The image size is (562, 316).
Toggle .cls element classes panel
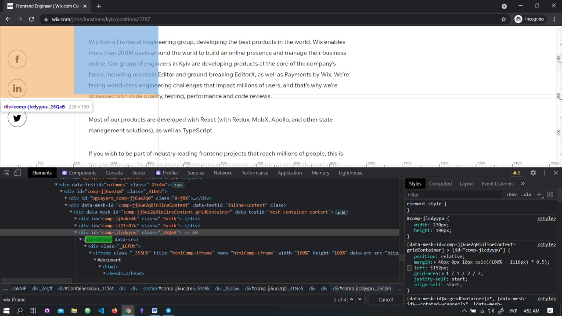526,194
